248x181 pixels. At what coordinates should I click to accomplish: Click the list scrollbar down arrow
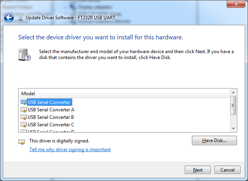(233, 129)
